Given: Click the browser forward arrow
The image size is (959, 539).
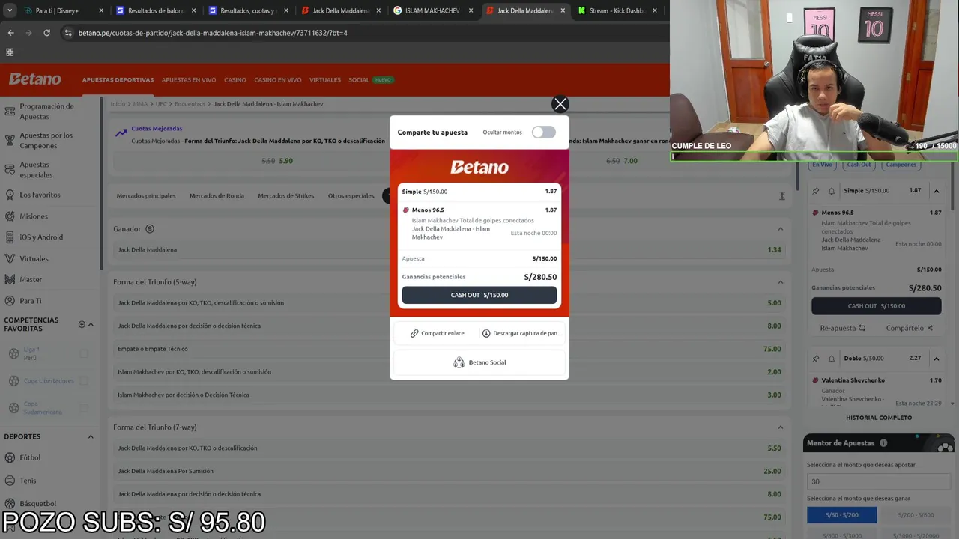Looking at the screenshot, I should pos(28,33).
